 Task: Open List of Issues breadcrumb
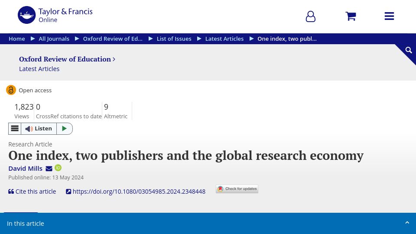pyautogui.click(x=174, y=39)
